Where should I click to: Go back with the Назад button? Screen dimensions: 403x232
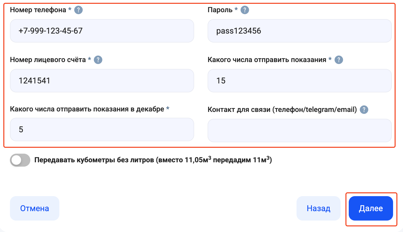[318, 208]
